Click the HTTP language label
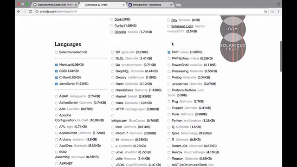The width and height of the screenshot is (297, 167). [120, 109]
